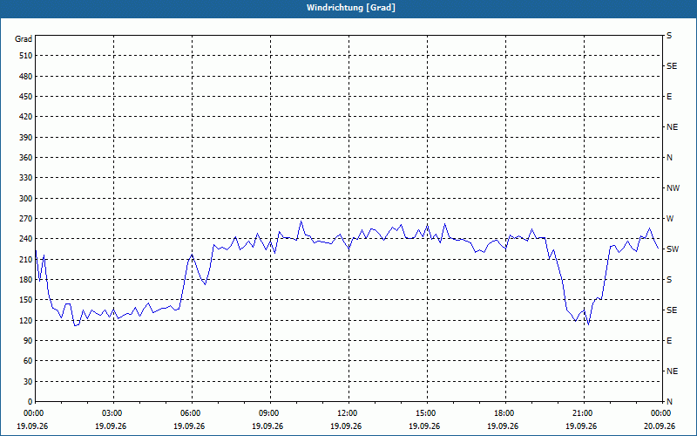Screen dimensions: 697x436
Task: Click compass label SE between 120 and 150 levels
Action: pos(672,310)
